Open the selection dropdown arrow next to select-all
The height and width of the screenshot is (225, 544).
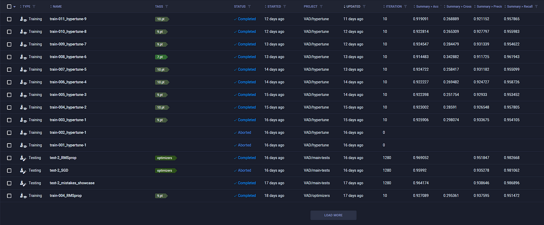point(15,7)
